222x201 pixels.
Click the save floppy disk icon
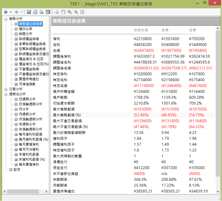point(29,12)
